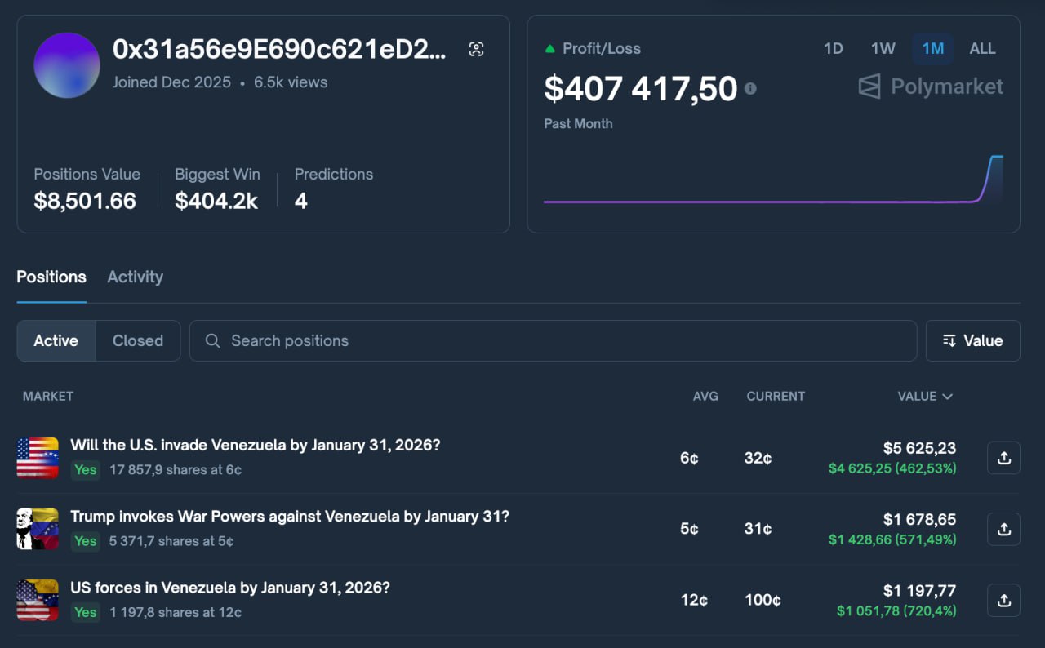Click the search magnifier icon
The image size is (1045, 648).
pyautogui.click(x=213, y=341)
